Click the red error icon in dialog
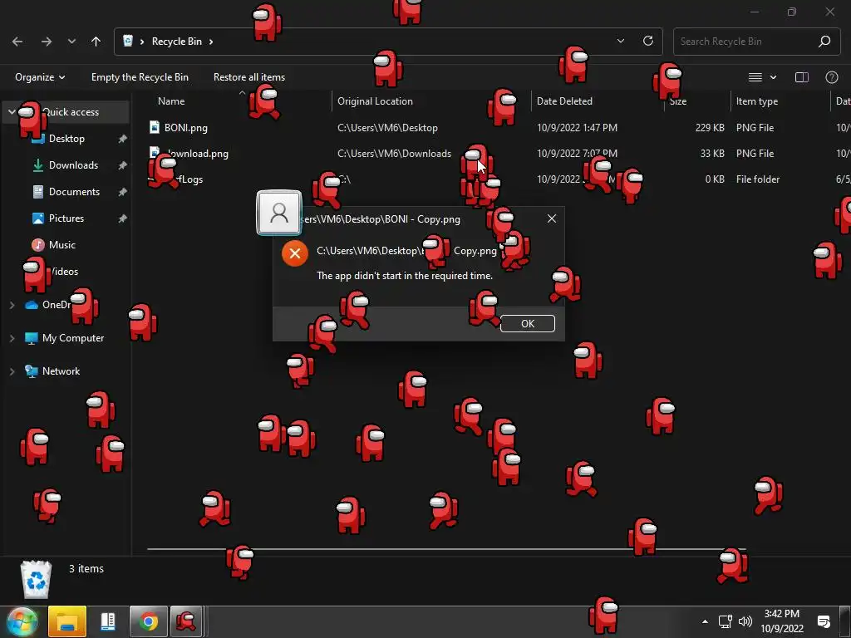 295,253
